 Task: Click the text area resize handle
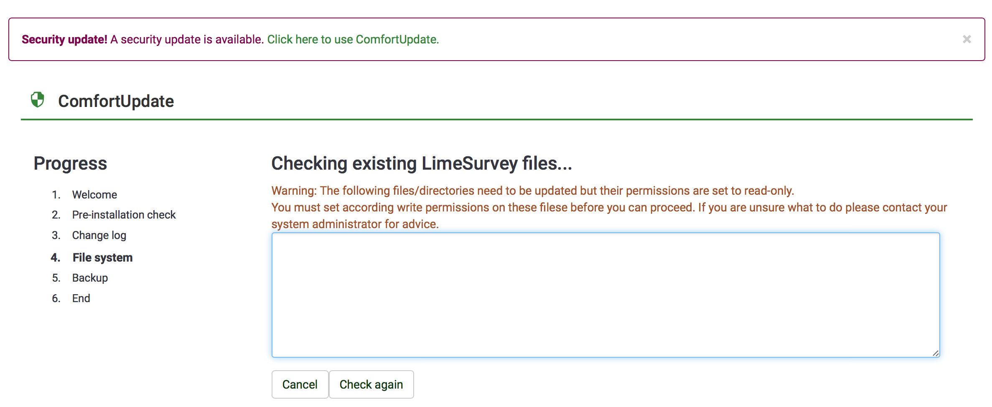pyautogui.click(x=935, y=353)
